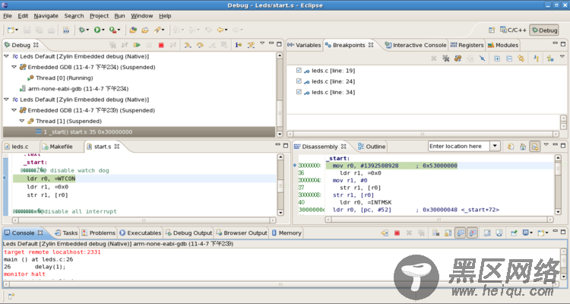Click the Step Over icon in Debug toolbar
This screenshot has height=304, width=570.
click(200, 45)
